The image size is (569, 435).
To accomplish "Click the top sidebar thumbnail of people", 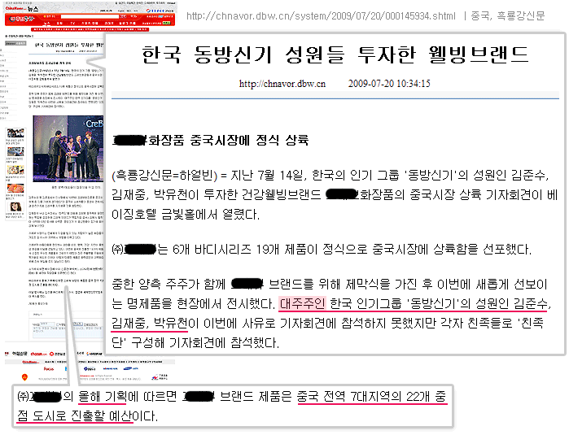I will click(x=16, y=134).
